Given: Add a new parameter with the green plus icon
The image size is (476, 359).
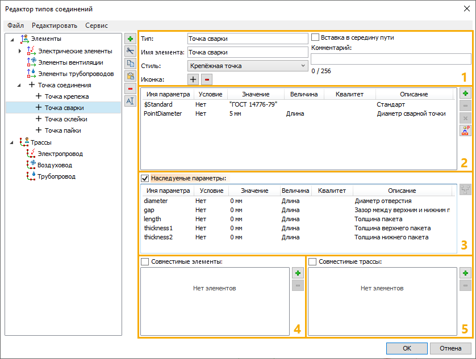Looking at the screenshot, I should coord(465,92).
